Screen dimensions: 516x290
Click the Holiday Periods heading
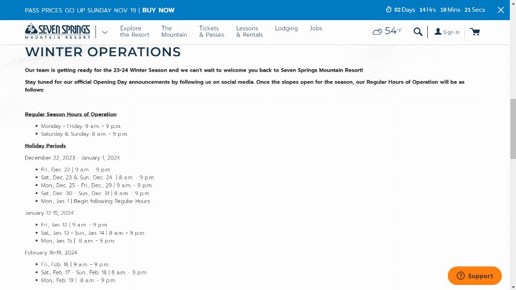point(45,146)
